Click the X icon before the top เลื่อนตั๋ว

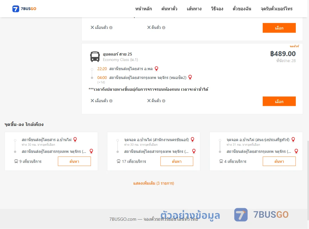(92, 27)
